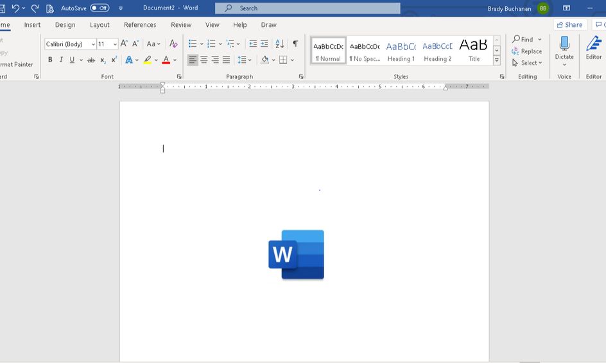Switch to the Design tab
This screenshot has width=606, height=363.
(x=65, y=25)
